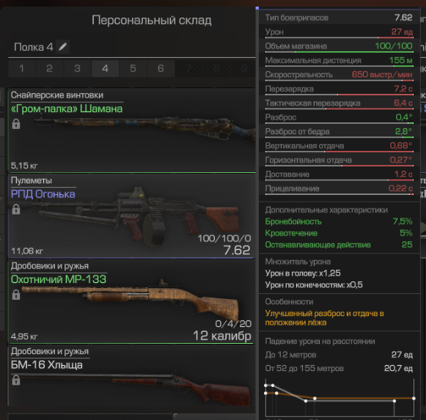Click the Охотничий МР-133 item name
The width and height of the screenshot is (426, 420).
coord(59,279)
